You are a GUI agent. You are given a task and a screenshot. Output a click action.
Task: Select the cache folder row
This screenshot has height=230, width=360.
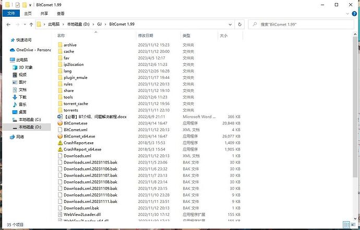pyautogui.click(x=149, y=51)
